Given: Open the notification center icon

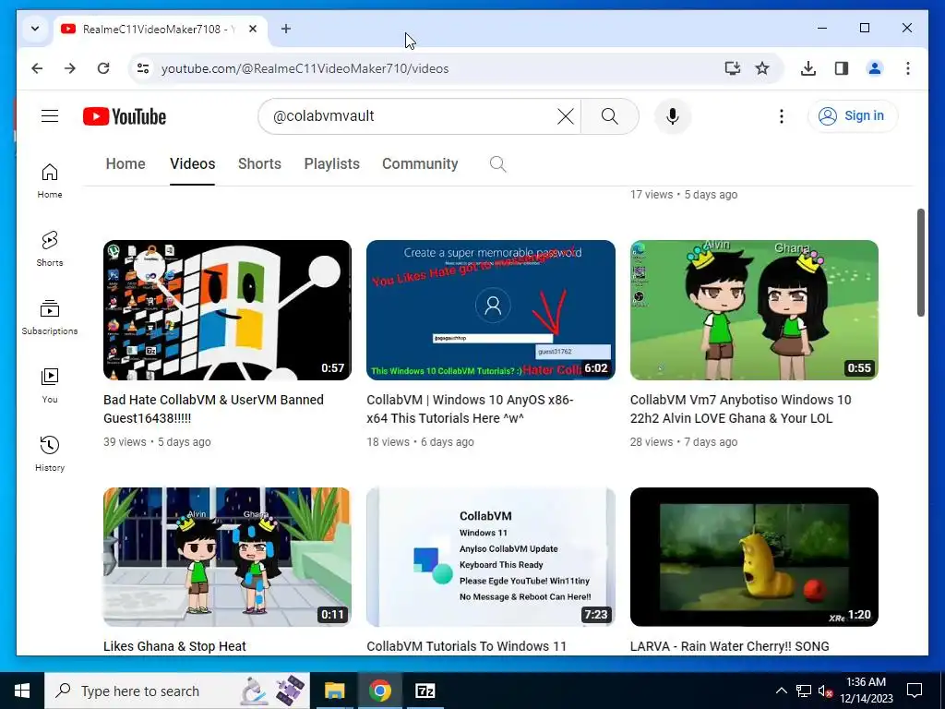Looking at the screenshot, I should pyautogui.click(x=915, y=691).
